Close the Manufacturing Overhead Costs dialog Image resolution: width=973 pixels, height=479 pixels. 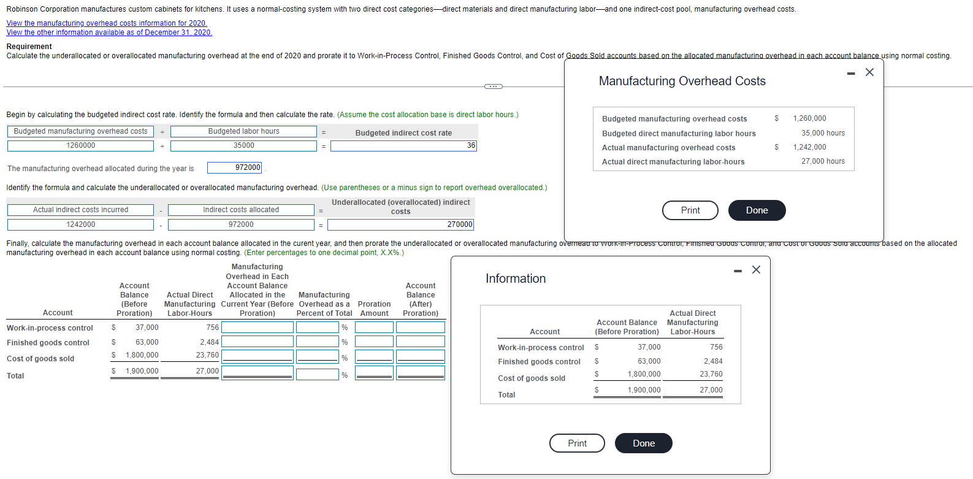[869, 72]
